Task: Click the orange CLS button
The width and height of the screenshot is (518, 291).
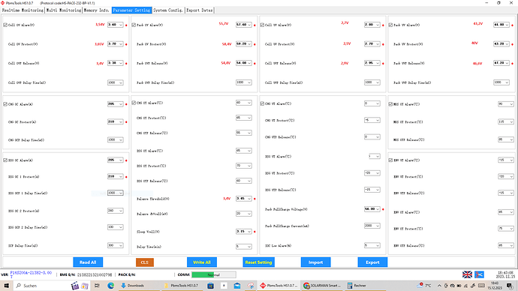Action: (x=145, y=262)
